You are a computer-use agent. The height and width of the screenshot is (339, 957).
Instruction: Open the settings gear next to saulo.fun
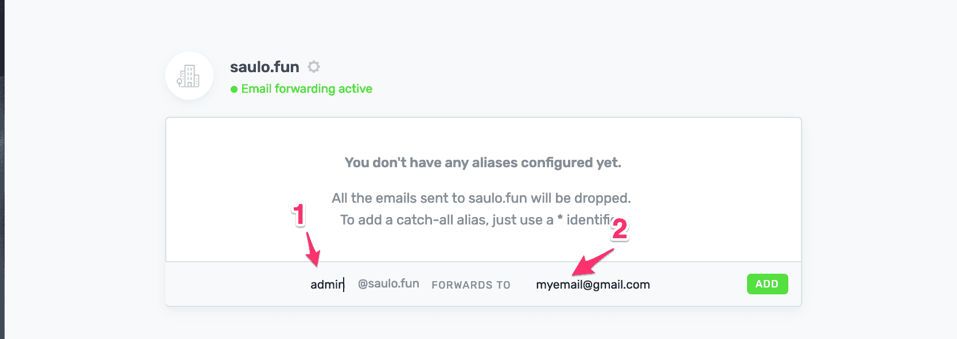click(314, 66)
